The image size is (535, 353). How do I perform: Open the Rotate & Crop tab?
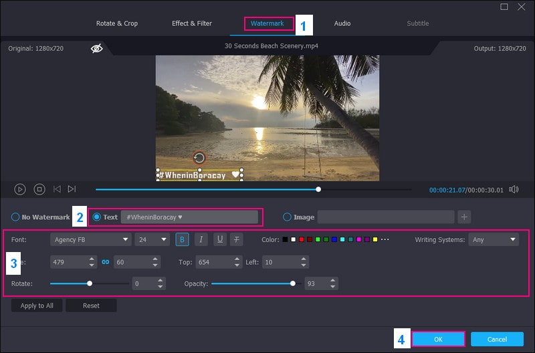pos(117,23)
